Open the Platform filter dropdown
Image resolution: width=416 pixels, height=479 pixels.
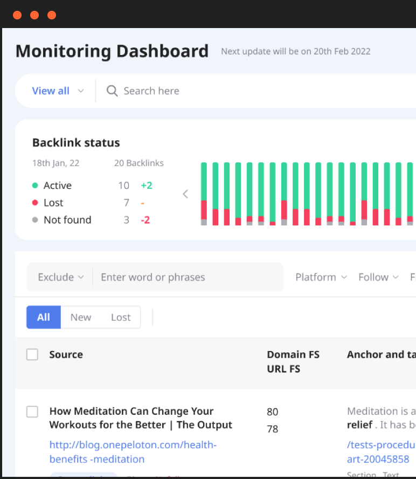(x=321, y=277)
